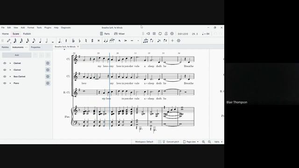Apply the natural accidental

(86, 41)
